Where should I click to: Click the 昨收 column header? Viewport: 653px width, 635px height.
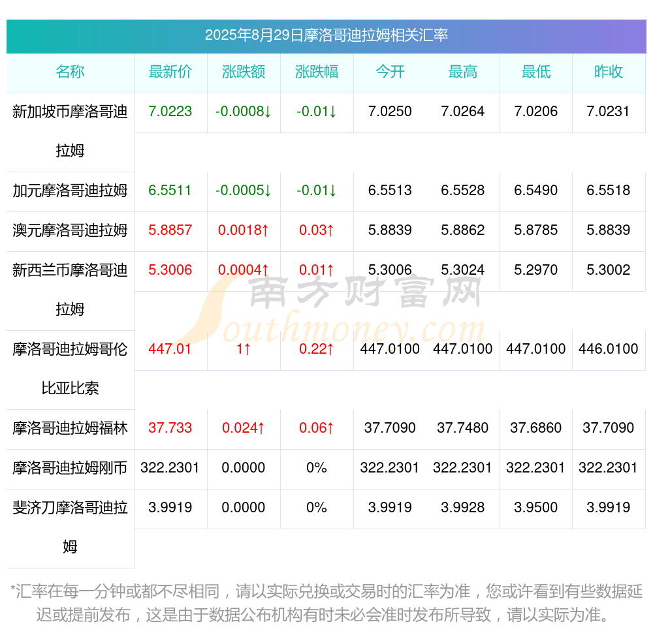pyautogui.click(x=609, y=72)
